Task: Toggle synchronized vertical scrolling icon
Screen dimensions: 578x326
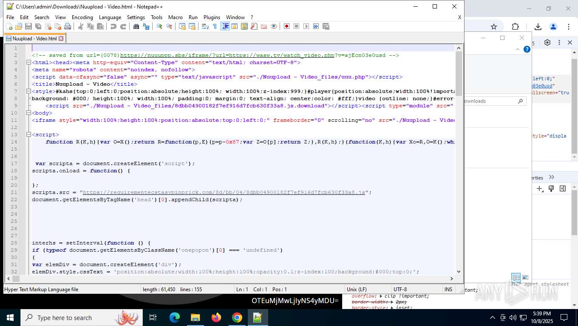Action: [x=182, y=26]
